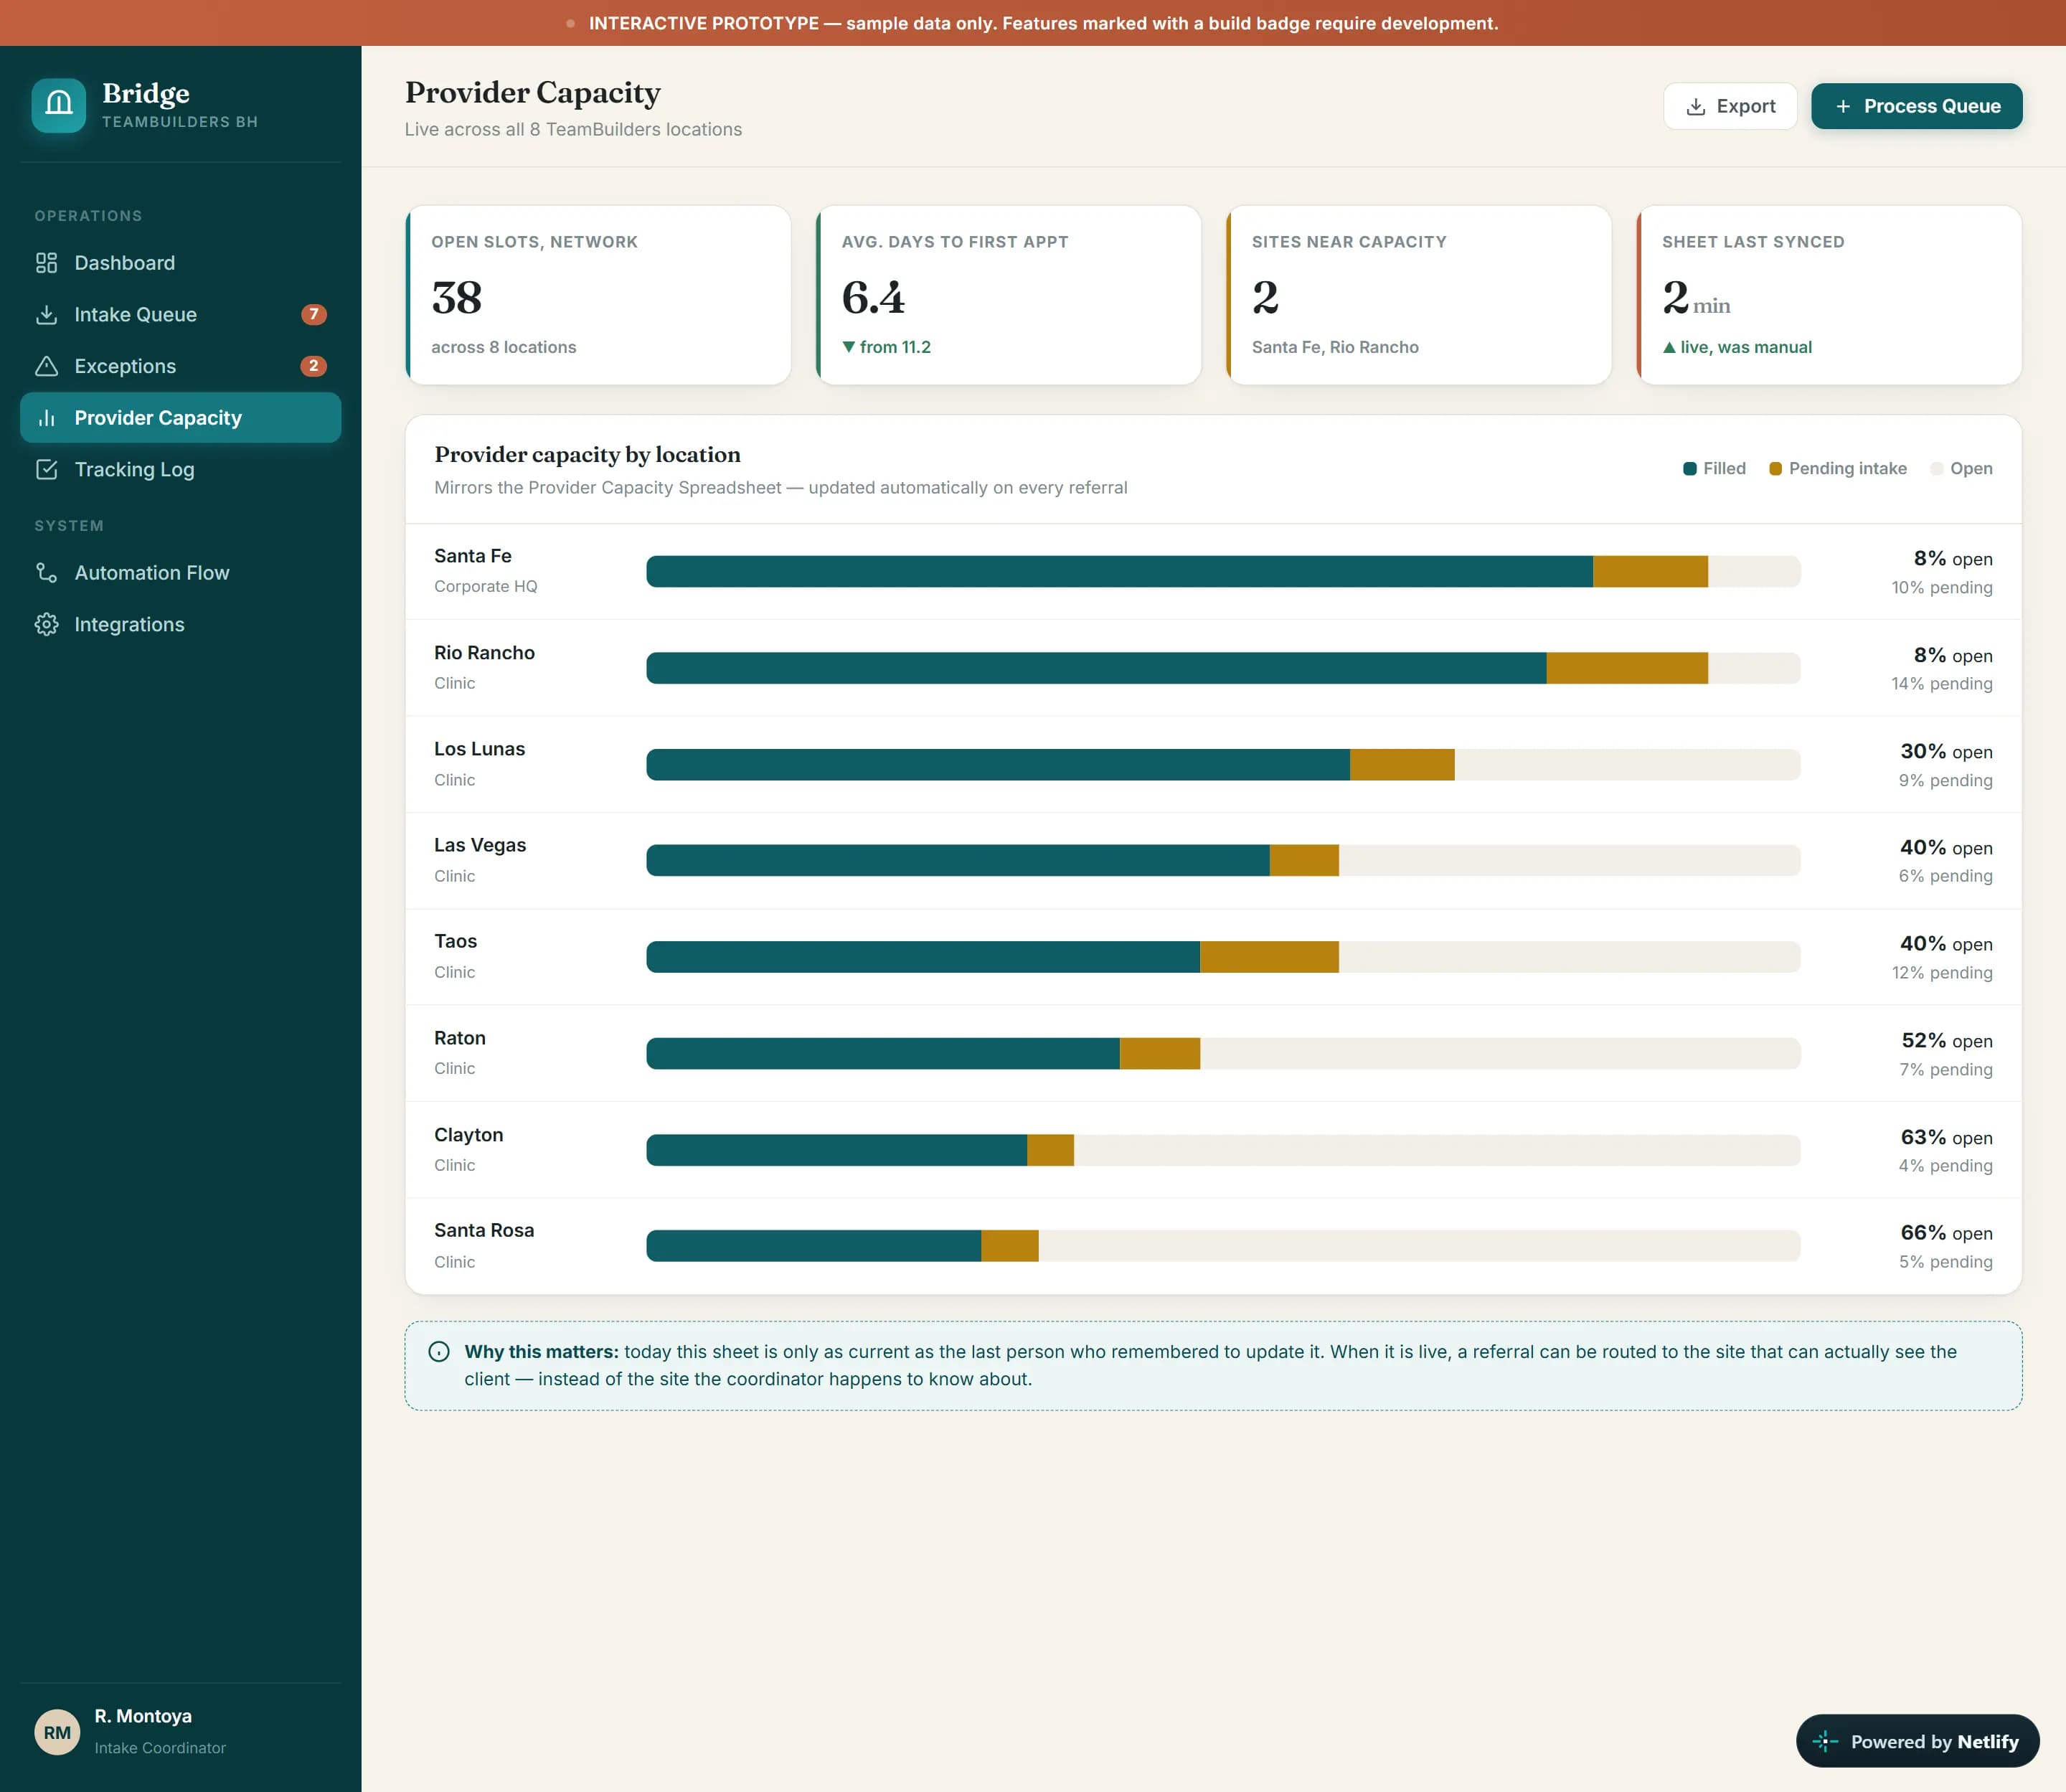
Task: Click the Automation Flow branch icon
Action: coord(46,573)
